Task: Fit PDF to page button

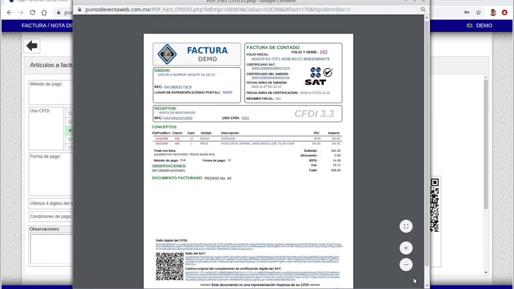Action: [x=406, y=226]
